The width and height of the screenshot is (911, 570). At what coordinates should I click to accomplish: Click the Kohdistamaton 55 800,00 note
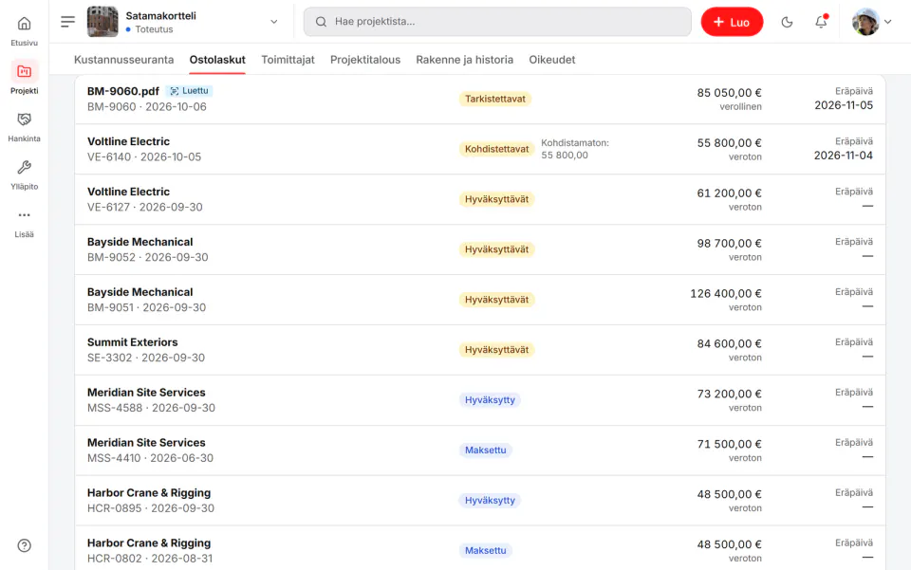click(575, 149)
